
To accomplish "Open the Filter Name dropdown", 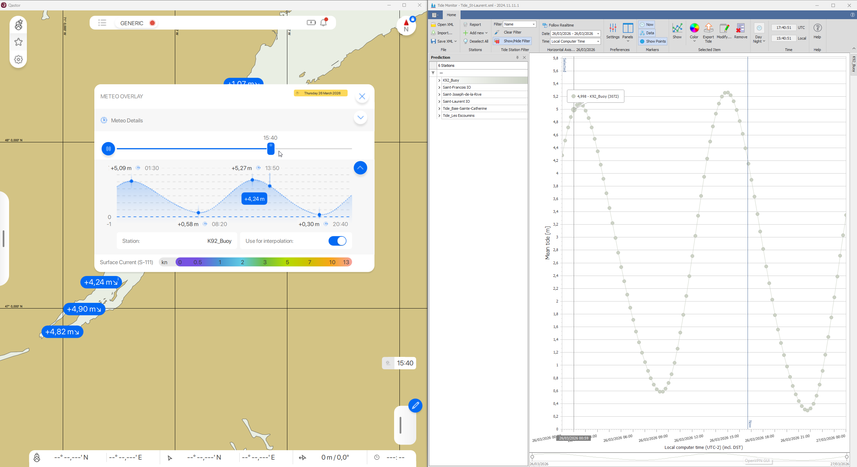I will coord(533,24).
